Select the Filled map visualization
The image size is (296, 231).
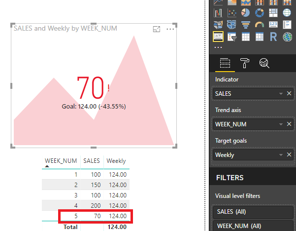(218, 25)
